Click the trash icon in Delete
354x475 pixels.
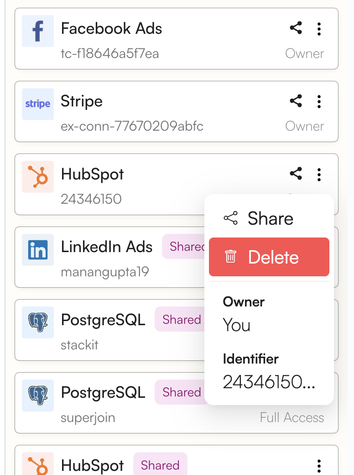[x=230, y=256]
